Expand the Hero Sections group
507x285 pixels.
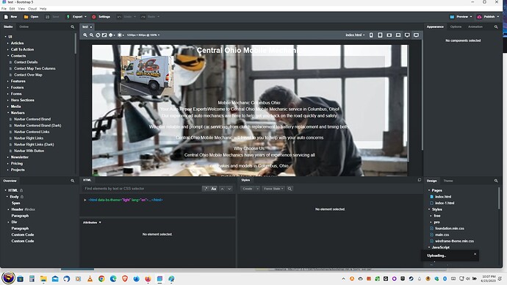point(8,100)
